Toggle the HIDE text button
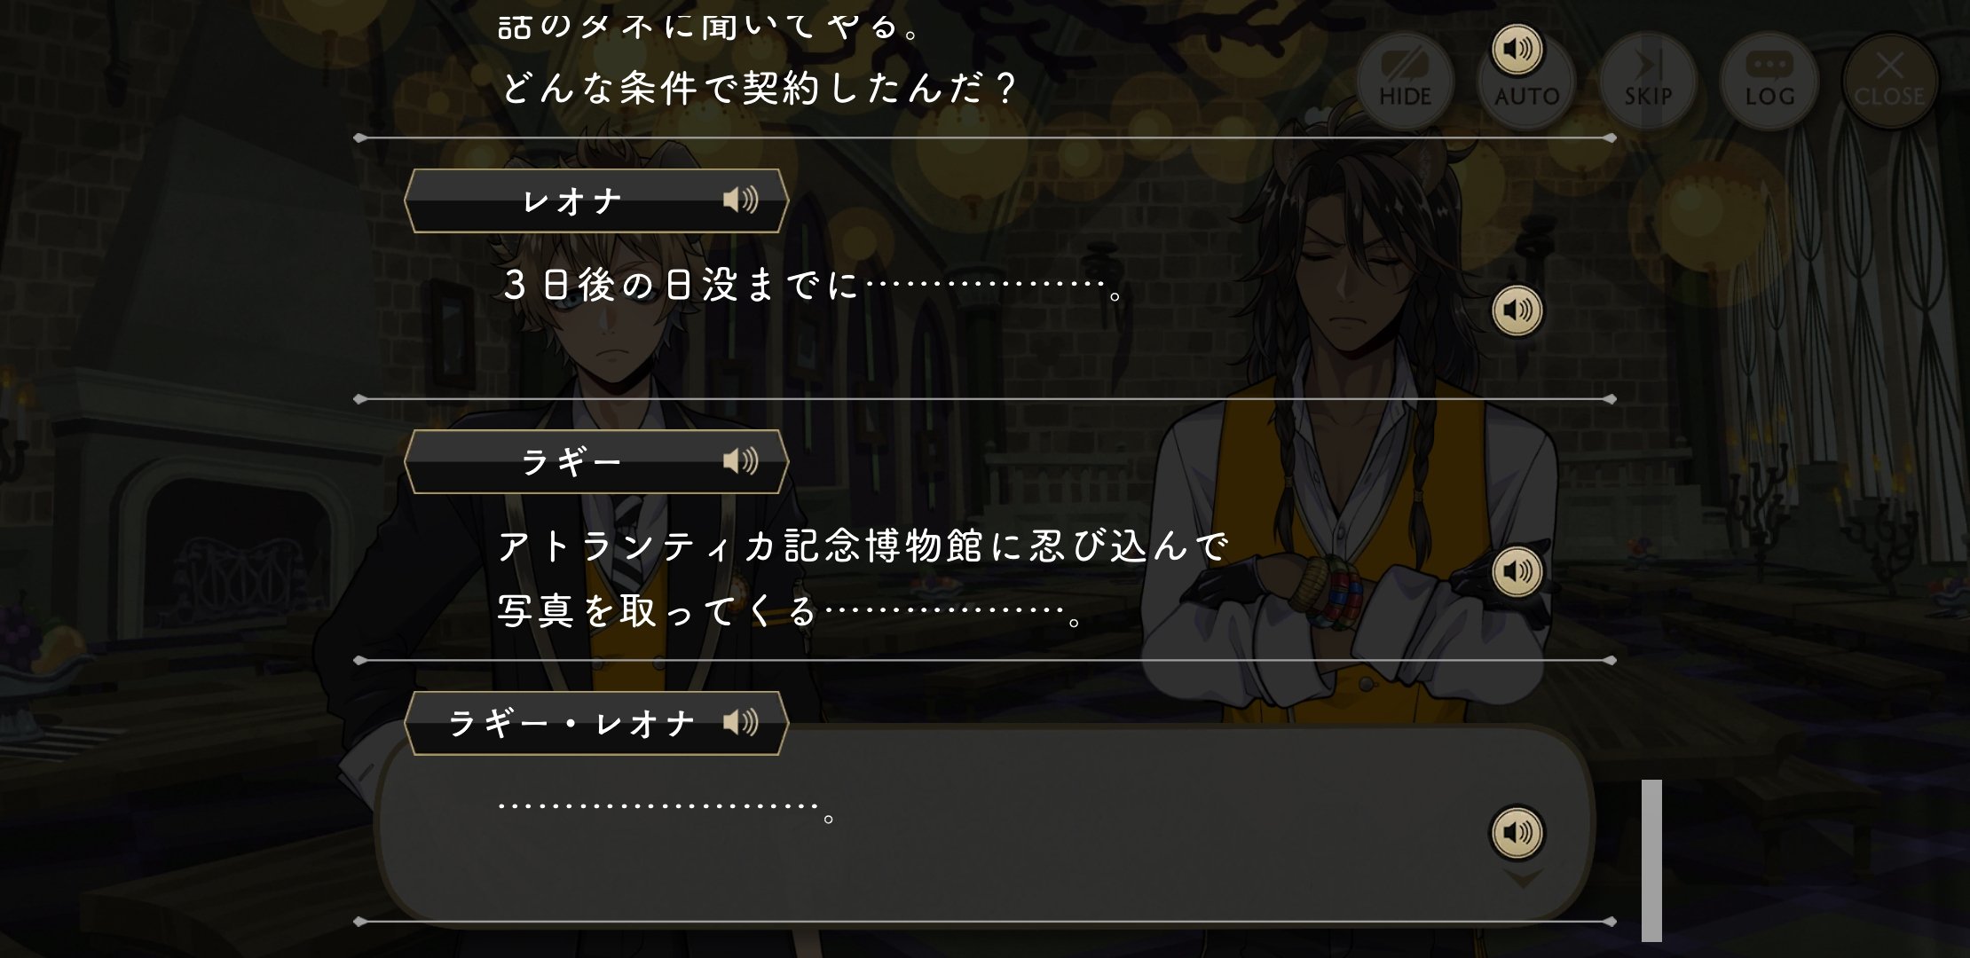Screen dimensions: 1970x958 pyautogui.click(x=1405, y=81)
